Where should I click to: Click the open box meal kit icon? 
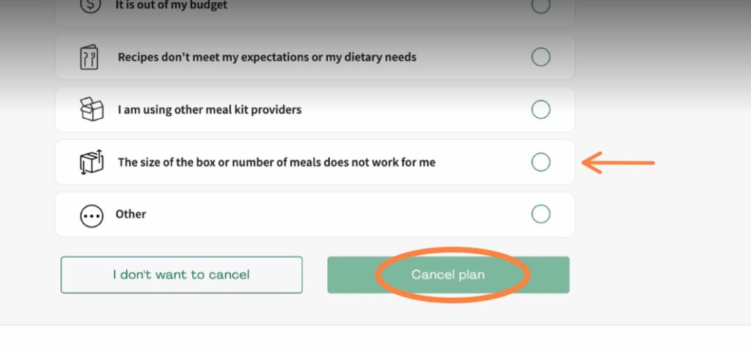[91, 110]
